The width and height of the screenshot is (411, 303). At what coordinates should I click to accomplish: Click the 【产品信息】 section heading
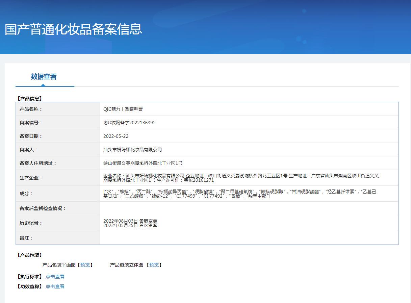point(30,99)
